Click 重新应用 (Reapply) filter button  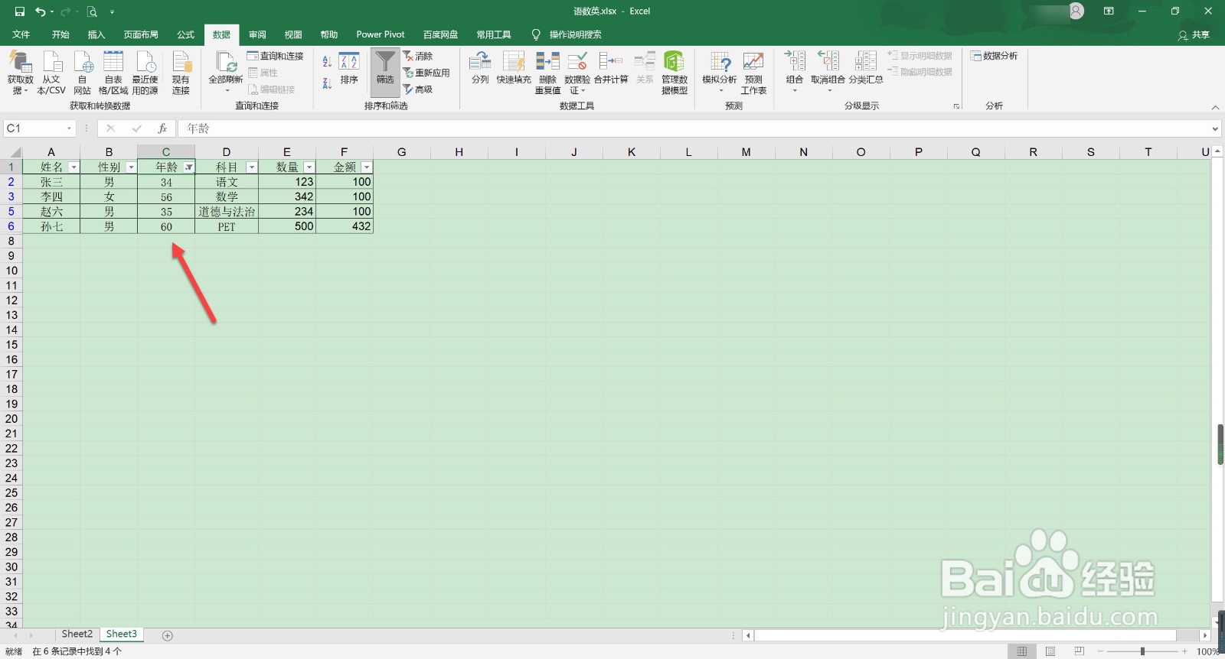426,73
